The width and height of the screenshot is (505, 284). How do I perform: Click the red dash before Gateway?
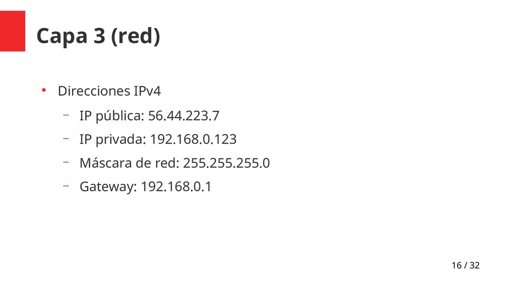pyautogui.click(x=66, y=186)
